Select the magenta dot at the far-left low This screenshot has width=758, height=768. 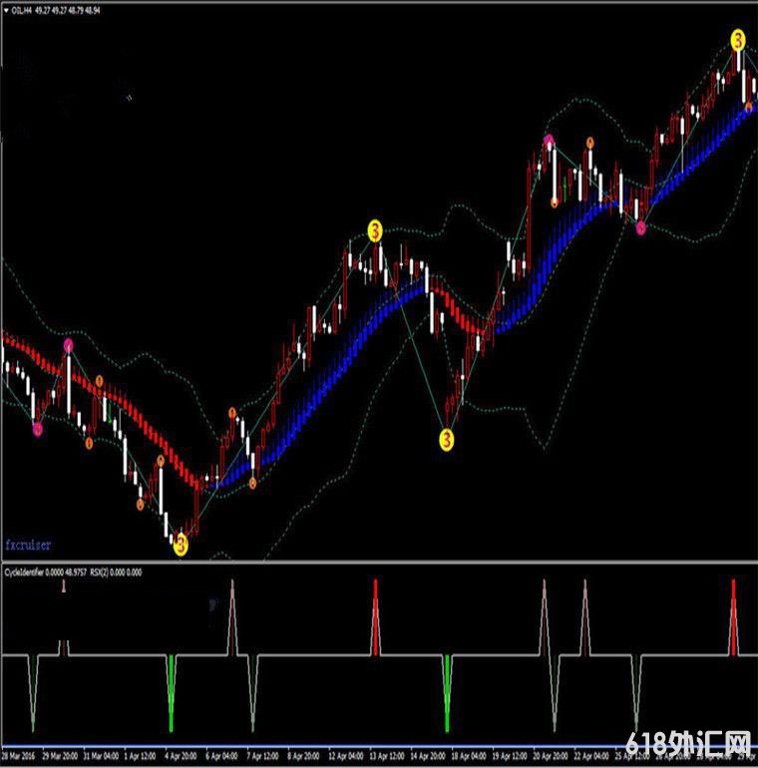(38, 429)
